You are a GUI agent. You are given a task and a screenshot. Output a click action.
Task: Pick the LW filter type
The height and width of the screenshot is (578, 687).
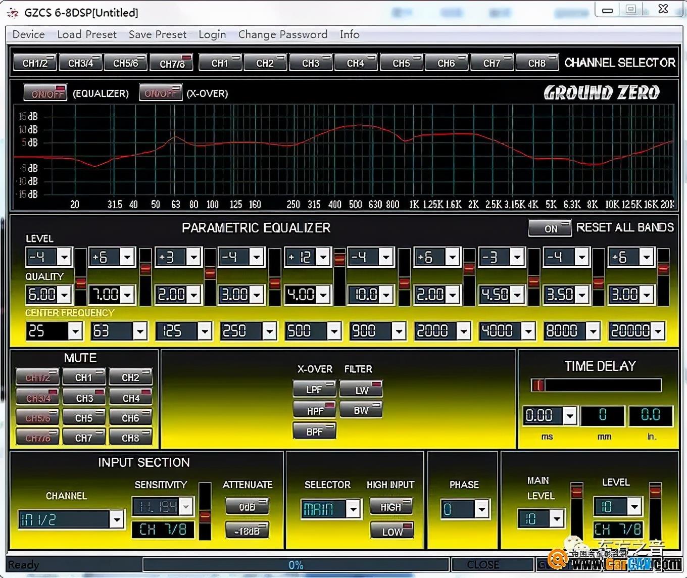361,390
